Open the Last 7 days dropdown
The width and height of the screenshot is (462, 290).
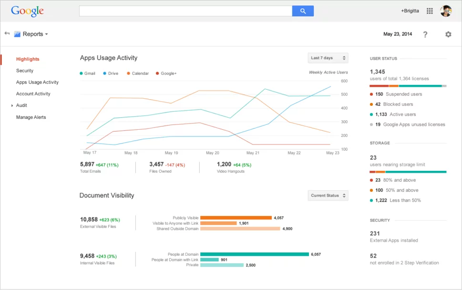[328, 57]
